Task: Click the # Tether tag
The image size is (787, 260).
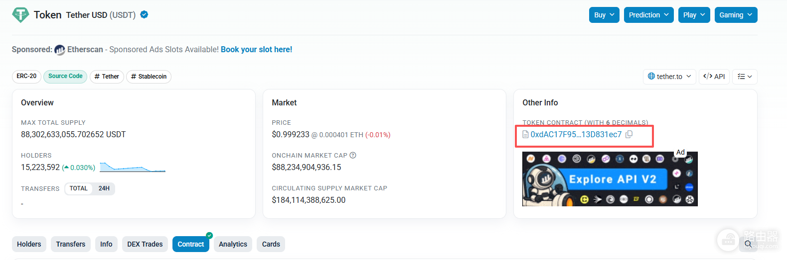Action: coord(107,76)
